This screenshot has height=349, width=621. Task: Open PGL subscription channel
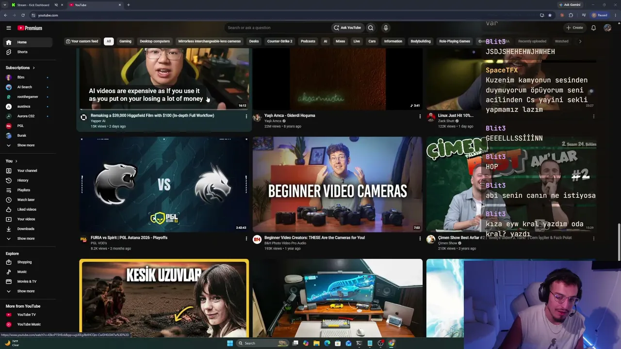coord(29,126)
